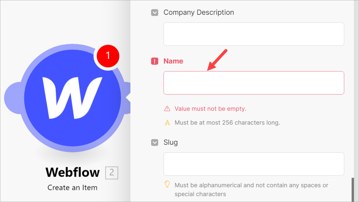Click inside the Slug text field
The width and height of the screenshot is (359, 202).
click(x=254, y=164)
